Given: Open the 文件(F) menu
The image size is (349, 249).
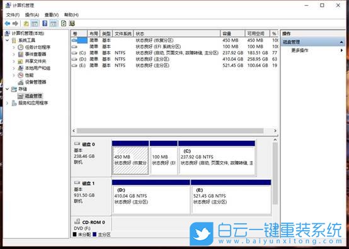Looking at the screenshot, I should [13, 15].
